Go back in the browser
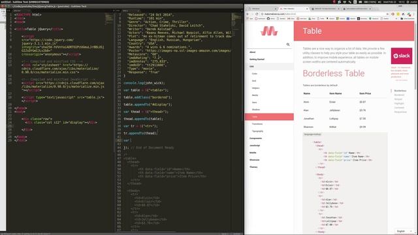The image size is (418, 235). (248, 14)
